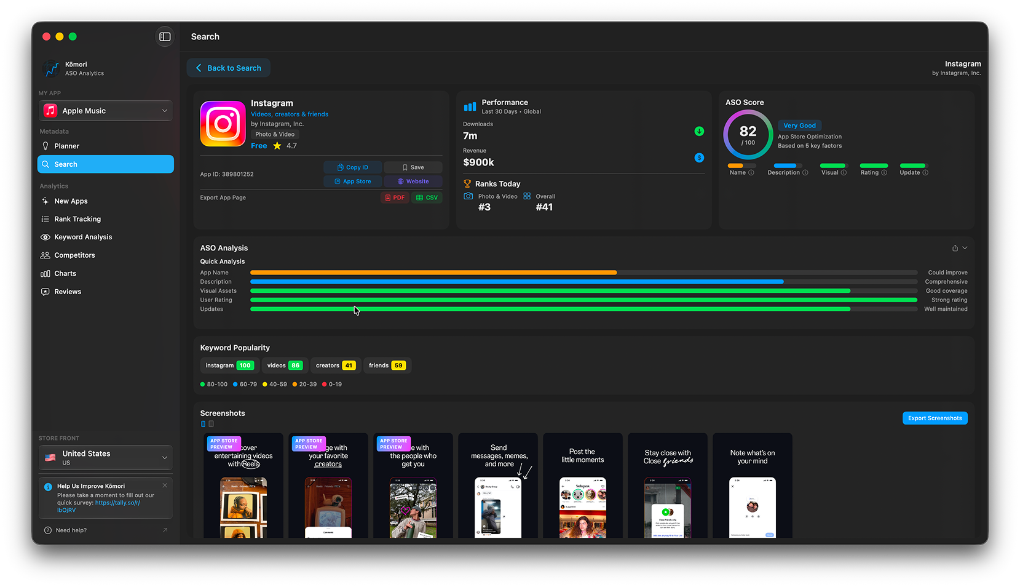Click the green downloads arrow icon
The width and height of the screenshot is (1020, 587).
(x=699, y=131)
